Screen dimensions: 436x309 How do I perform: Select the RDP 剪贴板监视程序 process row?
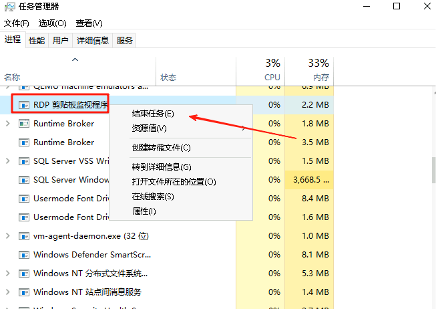[x=167, y=105]
